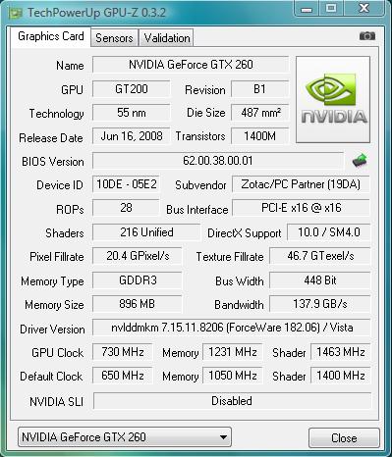The width and height of the screenshot is (392, 457).
Task: Open the Sensors tab
Action: coord(114,38)
